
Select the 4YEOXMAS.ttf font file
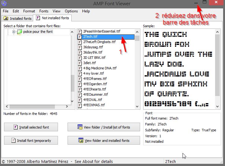(x=94, y=105)
